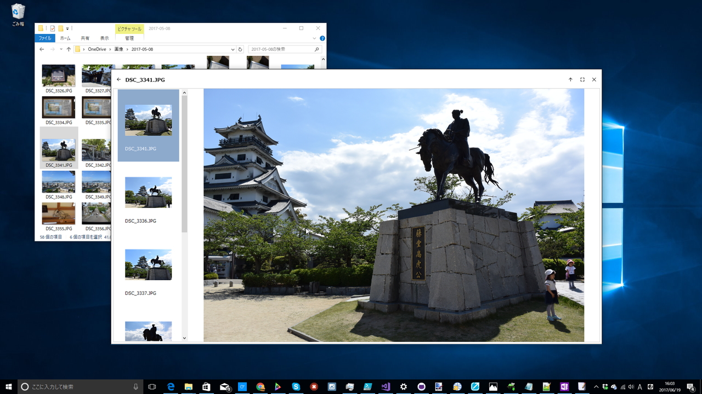Viewport: 702px width, 394px height.
Task: Mute audio via the taskbar speaker icon
Action: point(631,387)
